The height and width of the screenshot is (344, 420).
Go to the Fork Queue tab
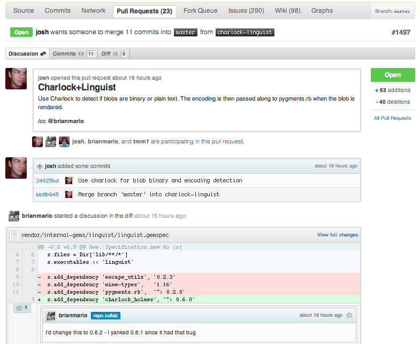coord(200,11)
